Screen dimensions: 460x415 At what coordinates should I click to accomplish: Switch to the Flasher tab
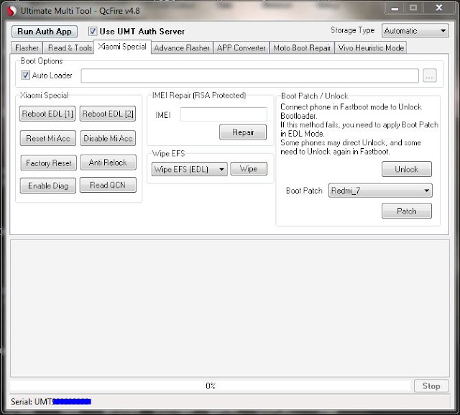click(27, 48)
